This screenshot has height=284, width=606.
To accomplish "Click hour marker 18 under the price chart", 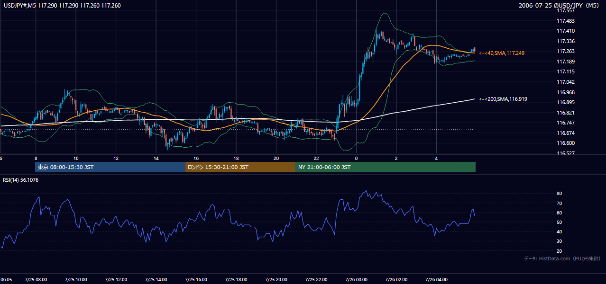I will point(236,158).
